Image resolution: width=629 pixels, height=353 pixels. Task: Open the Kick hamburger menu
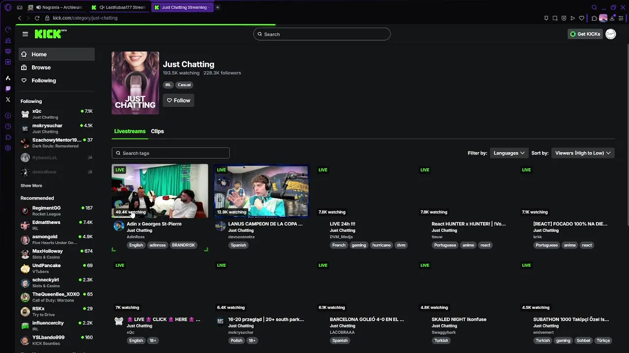(x=25, y=34)
